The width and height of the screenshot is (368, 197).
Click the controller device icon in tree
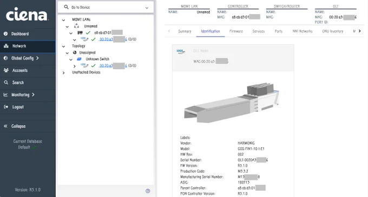pyautogui.click(x=80, y=32)
